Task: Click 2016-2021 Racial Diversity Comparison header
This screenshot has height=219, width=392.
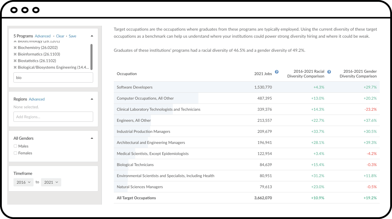Action: [x=306, y=74]
